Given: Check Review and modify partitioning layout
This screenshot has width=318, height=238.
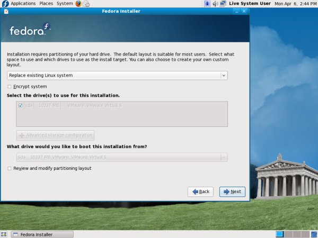Looking at the screenshot, I should pos(10,169).
